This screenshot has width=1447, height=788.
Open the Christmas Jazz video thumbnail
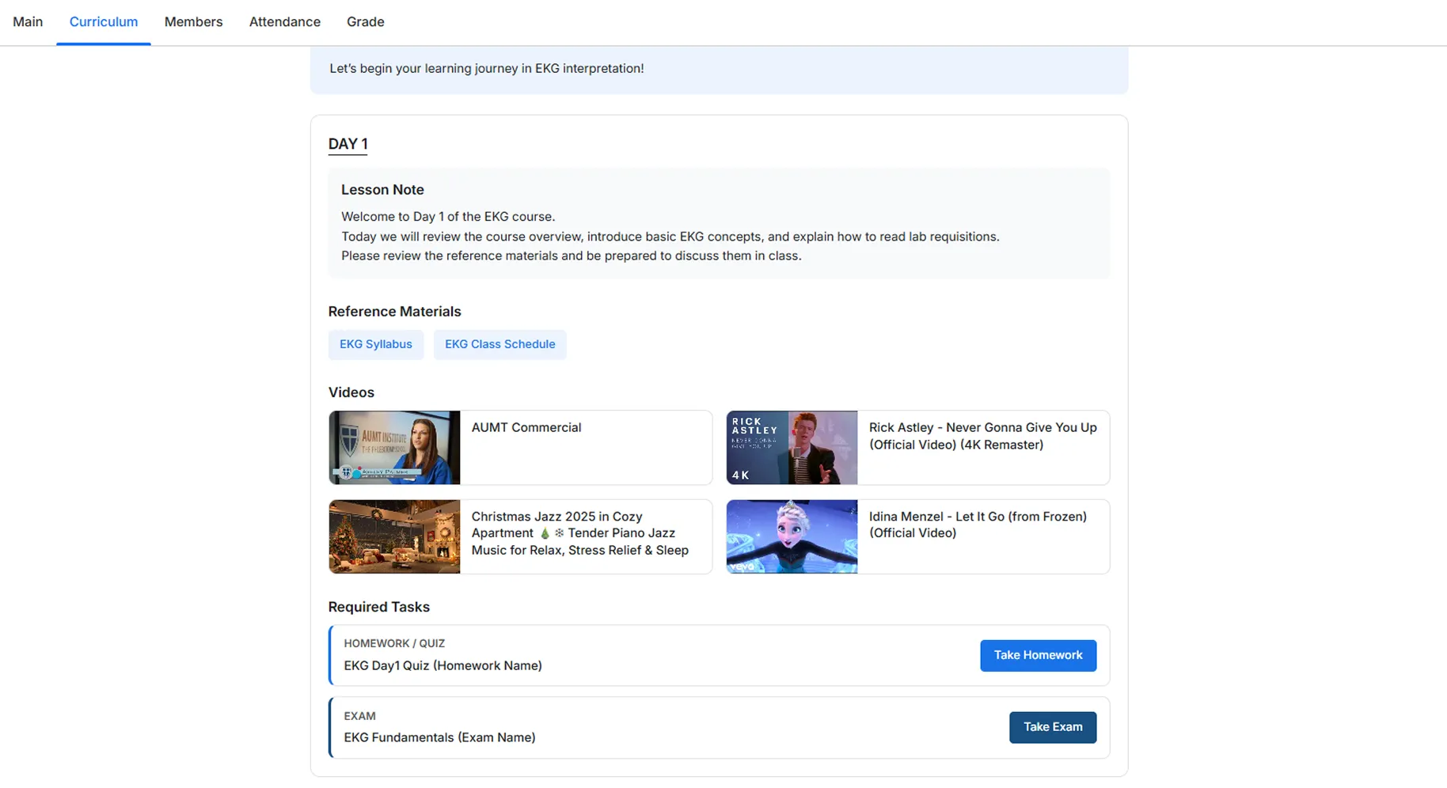pyautogui.click(x=394, y=536)
